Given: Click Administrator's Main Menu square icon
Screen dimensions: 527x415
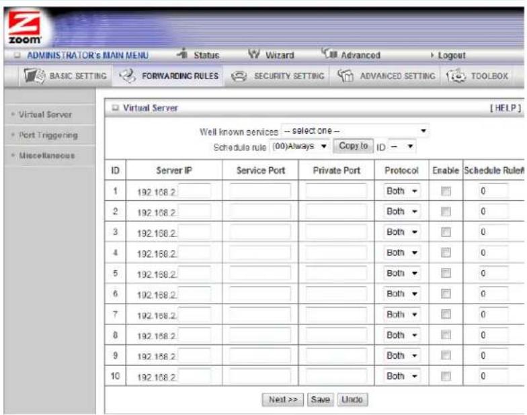Looking at the screenshot, I should (17, 55).
